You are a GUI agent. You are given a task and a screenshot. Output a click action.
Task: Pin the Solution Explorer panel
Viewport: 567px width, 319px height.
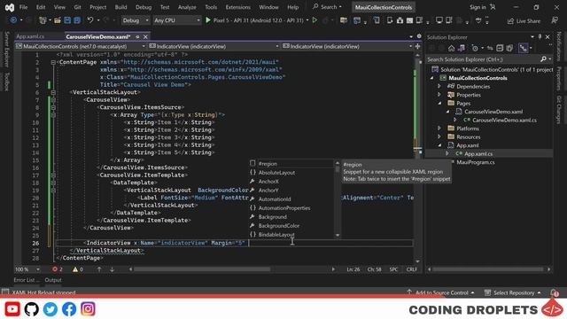pyautogui.click(x=540, y=37)
